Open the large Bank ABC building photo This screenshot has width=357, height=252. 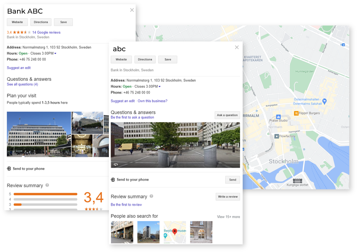pos(39,134)
